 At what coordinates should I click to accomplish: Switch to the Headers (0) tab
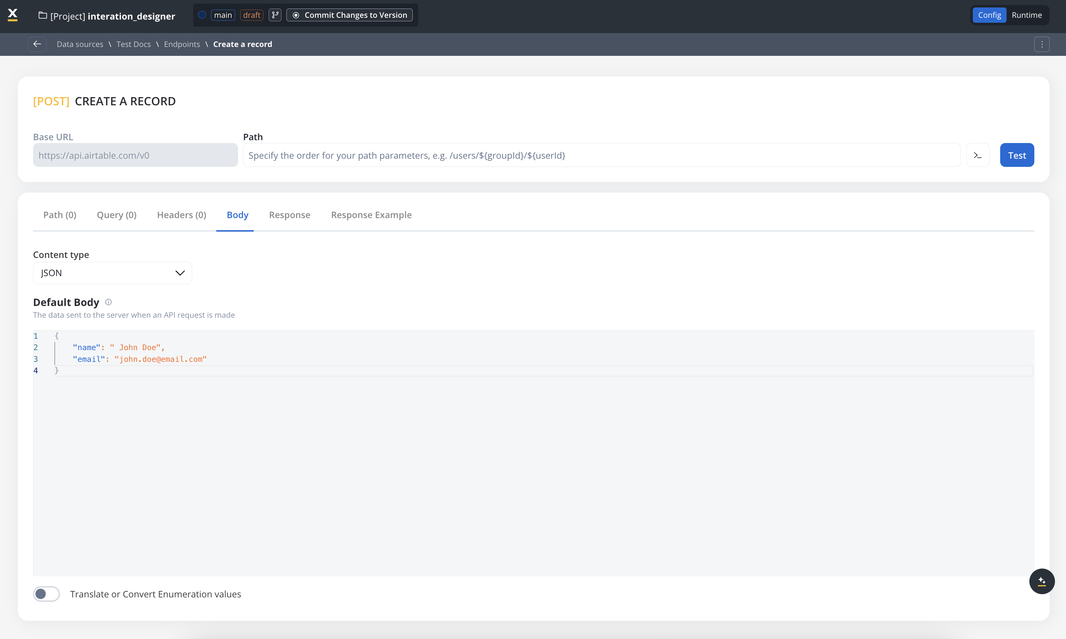tap(181, 215)
